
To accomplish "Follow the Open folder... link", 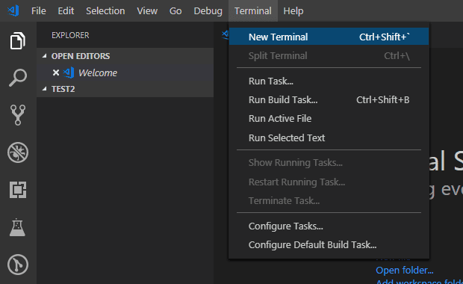I will [x=405, y=270].
